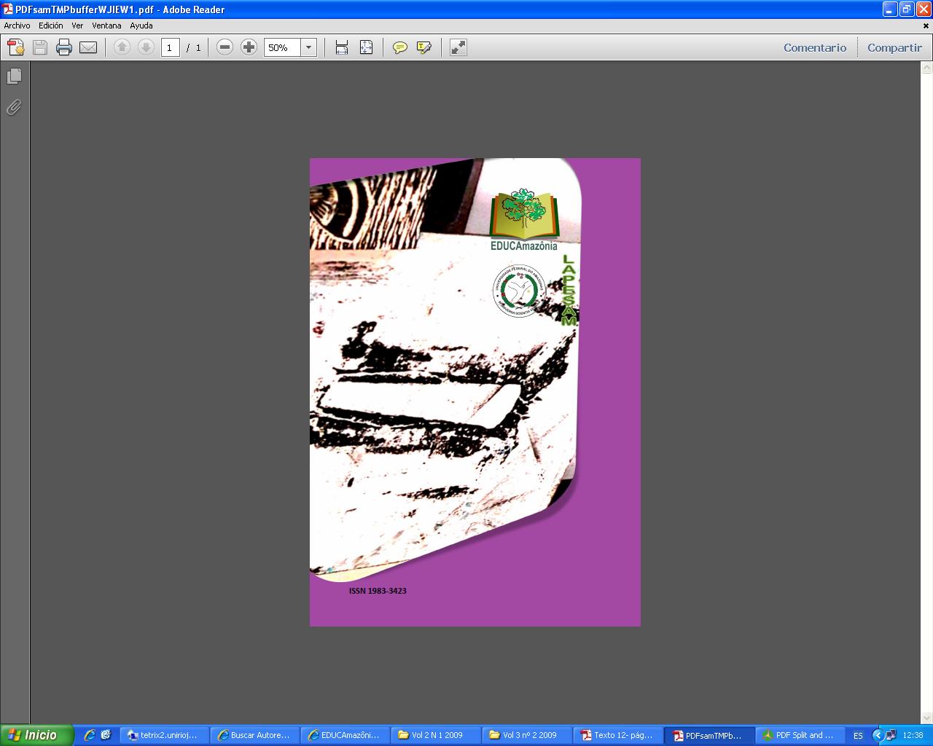Click the Windows Inicio start button
Image resolution: width=933 pixels, height=746 pixels.
click(36, 735)
